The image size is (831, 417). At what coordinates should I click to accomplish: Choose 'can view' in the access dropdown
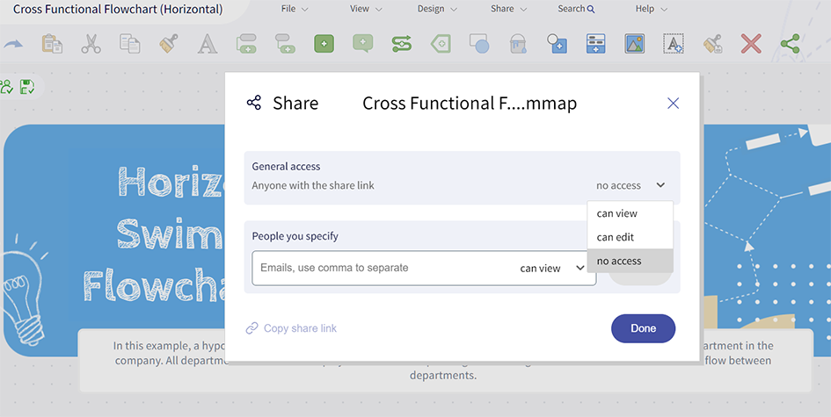pos(617,213)
